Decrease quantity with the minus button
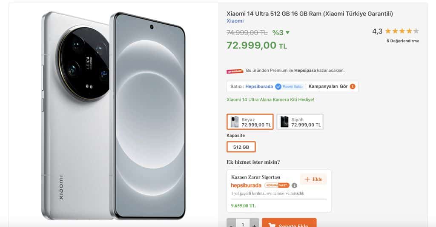Image resolution: width=436 pixels, height=227 pixels. point(231,224)
